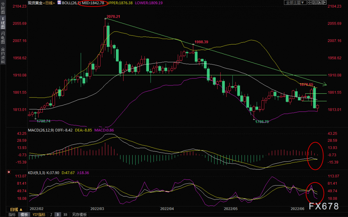Open the VIP指标 tab
This screenshot has height=217, width=348.
click(39, 215)
